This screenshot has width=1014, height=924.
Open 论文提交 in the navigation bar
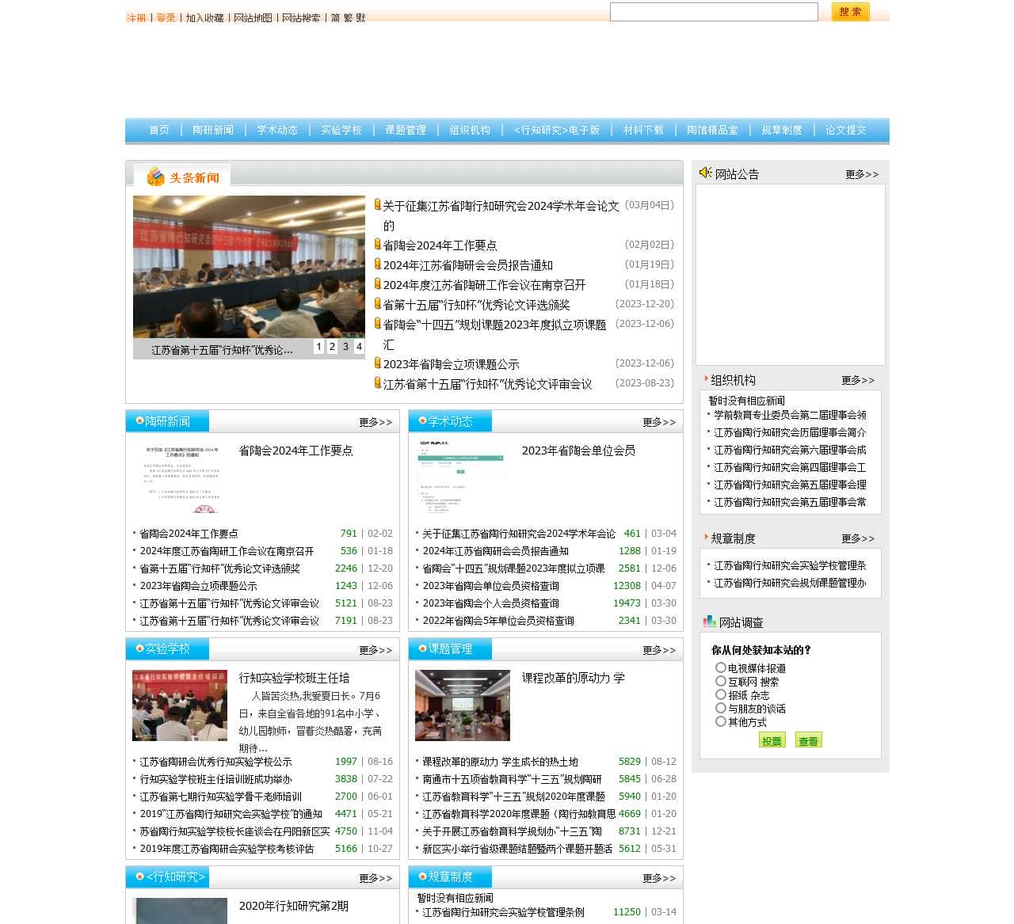pos(846,130)
